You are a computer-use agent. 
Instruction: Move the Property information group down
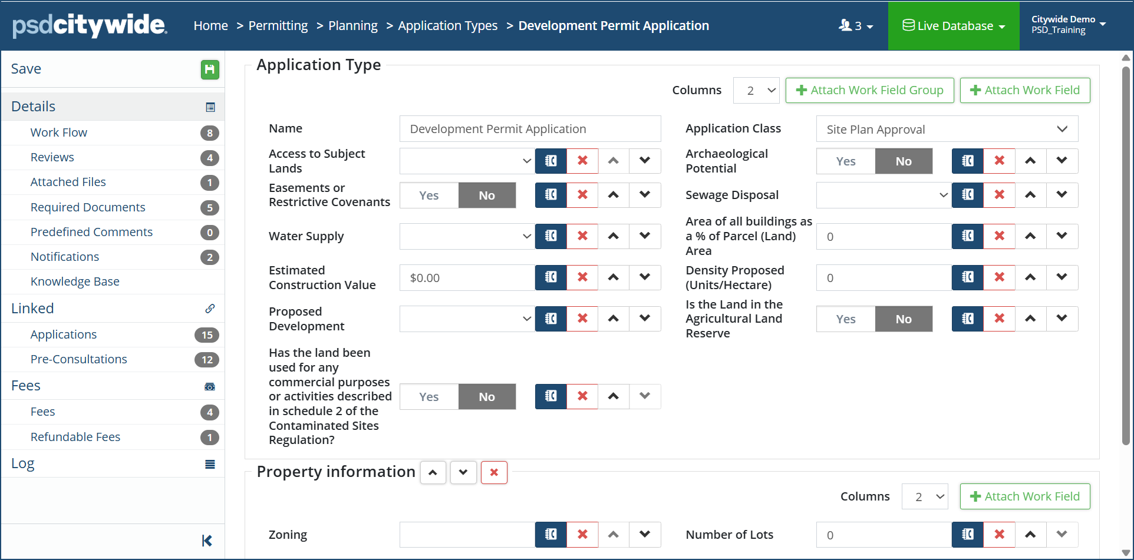(463, 472)
